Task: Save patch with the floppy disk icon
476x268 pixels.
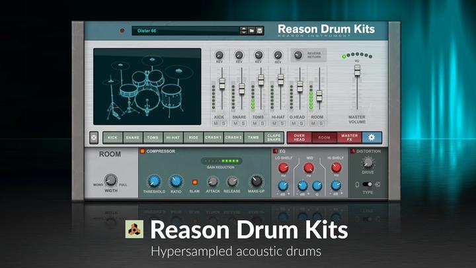Action: point(260,30)
